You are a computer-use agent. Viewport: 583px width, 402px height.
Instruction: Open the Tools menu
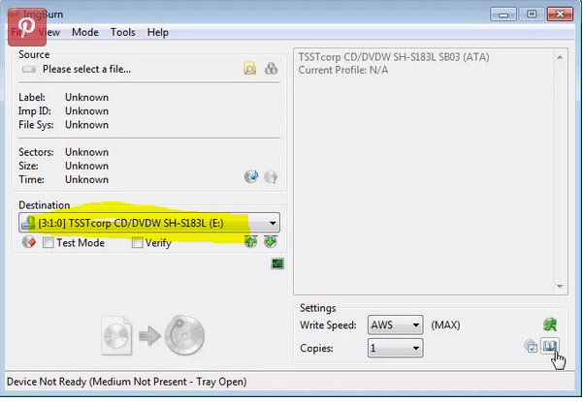click(122, 32)
